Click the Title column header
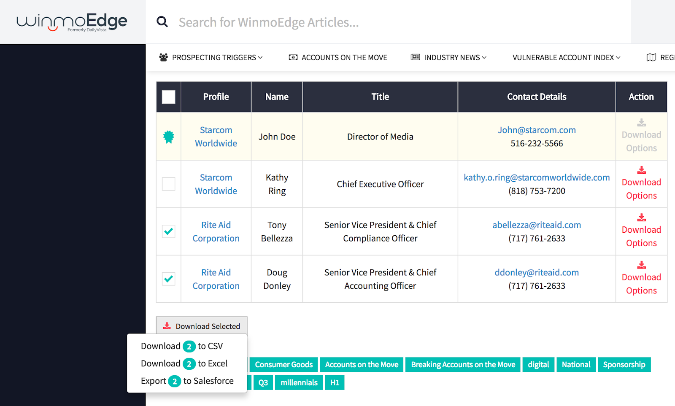Image resolution: width=675 pixels, height=406 pixels. (x=380, y=97)
